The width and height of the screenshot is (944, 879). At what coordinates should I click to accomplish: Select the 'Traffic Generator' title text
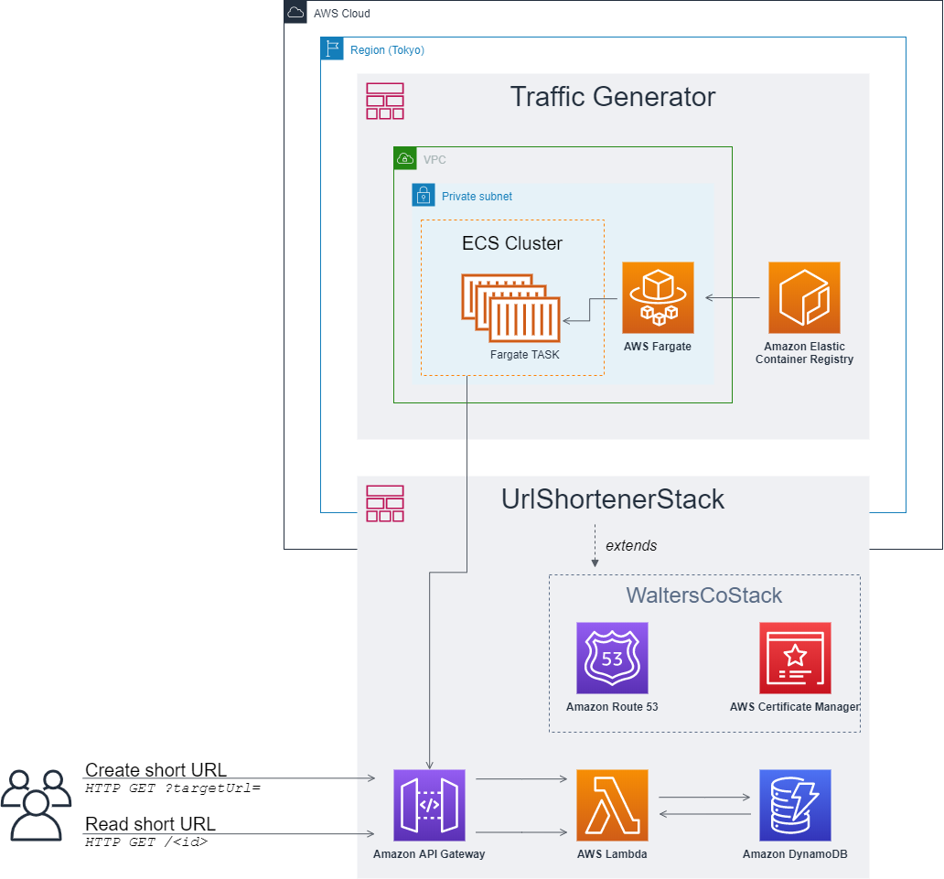click(613, 97)
